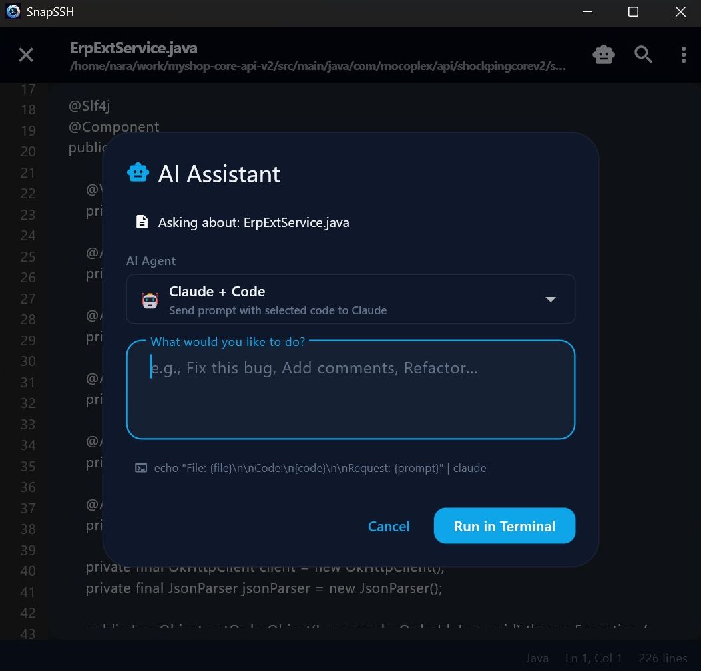This screenshot has width=701, height=671.
Task: Open the search tool in the editor header
Action: click(x=643, y=55)
